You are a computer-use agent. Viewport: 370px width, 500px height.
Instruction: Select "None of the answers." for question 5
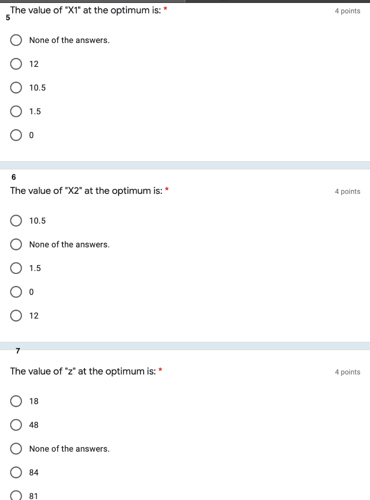(16, 40)
